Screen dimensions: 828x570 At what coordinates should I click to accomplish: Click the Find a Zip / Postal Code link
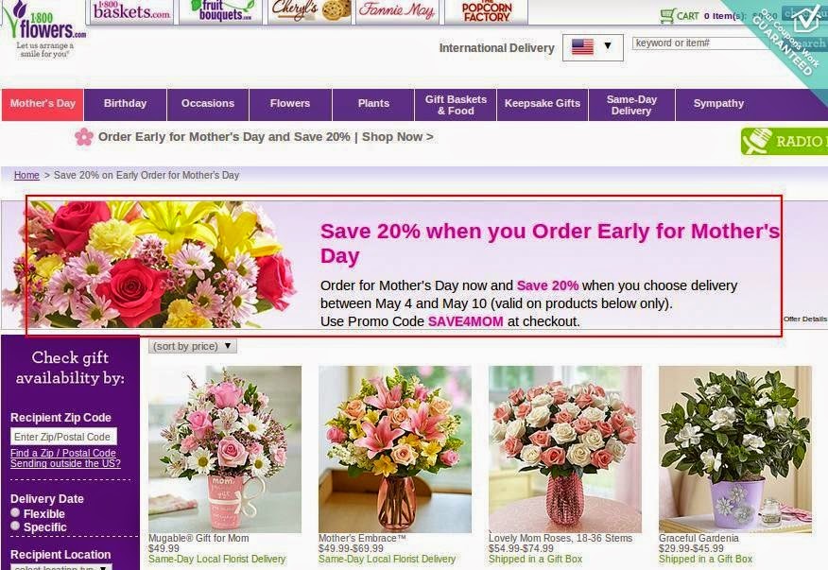pos(62,453)
